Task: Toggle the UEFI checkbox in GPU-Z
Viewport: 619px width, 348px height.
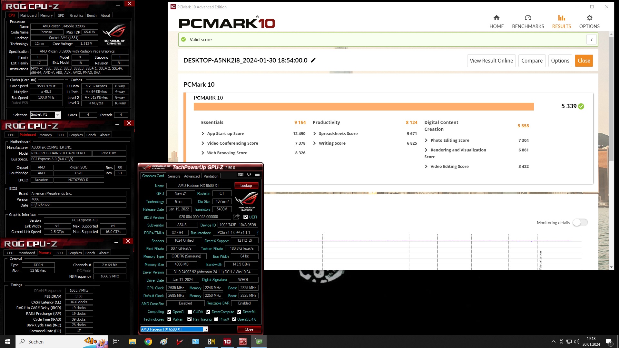Action: pyautogui.click(x=245, y=217)
